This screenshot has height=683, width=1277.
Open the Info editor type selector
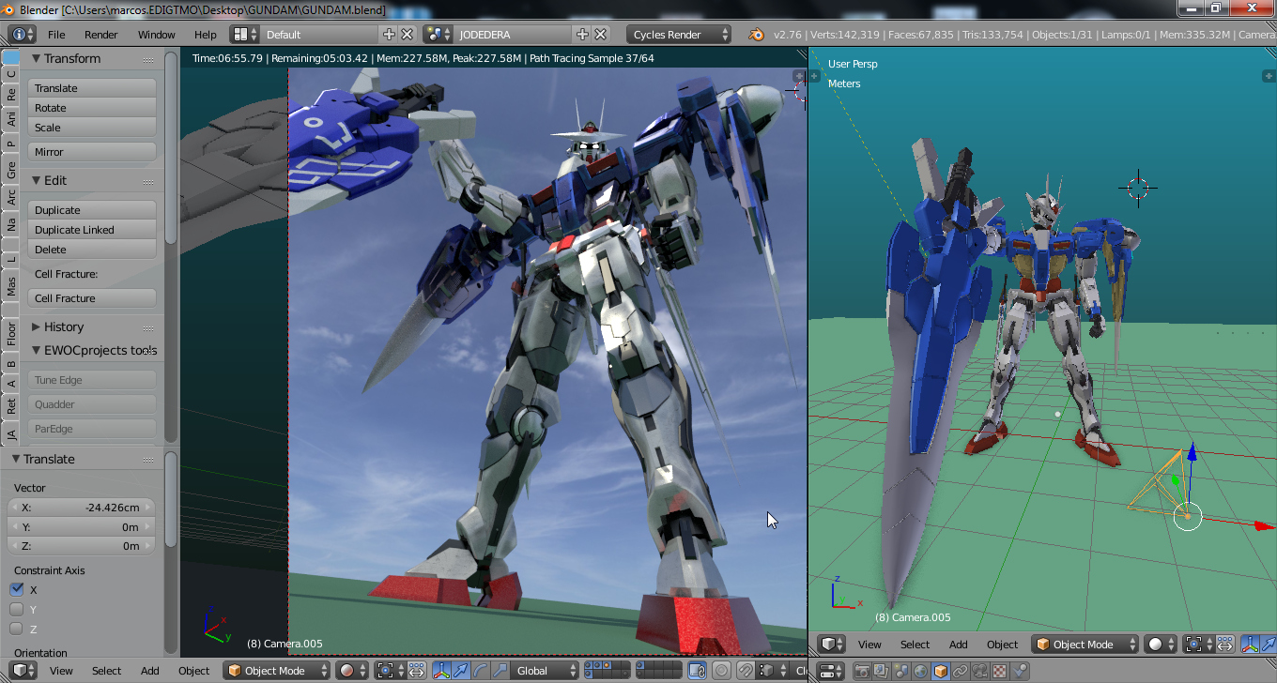click(23, 35)
